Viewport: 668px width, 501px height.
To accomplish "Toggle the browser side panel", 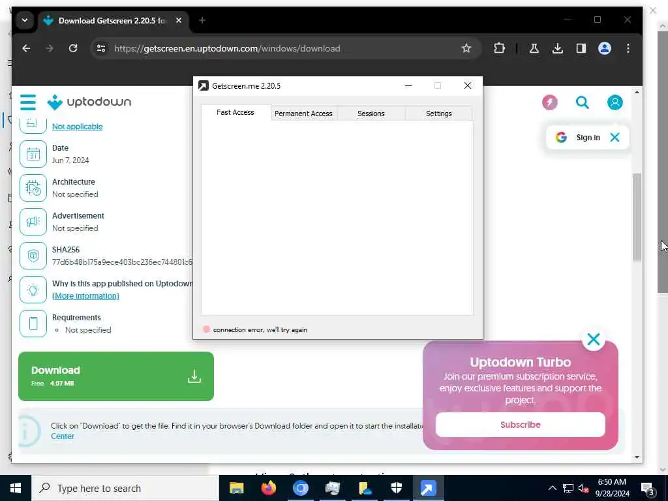I will point(581,48).
